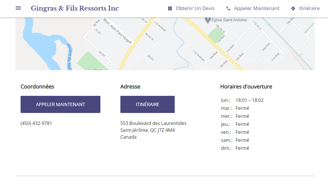Click the quote form icon beside Obtenir Un Devis
Screen dimensions: 328x178
click(170, 9)
